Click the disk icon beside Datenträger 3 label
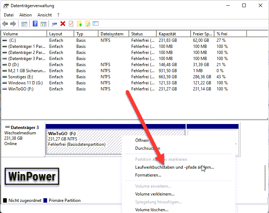The image size is (269, 213). click(7, 127)
